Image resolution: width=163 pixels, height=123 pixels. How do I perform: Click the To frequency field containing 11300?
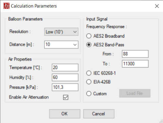click(x=135, y=64)
